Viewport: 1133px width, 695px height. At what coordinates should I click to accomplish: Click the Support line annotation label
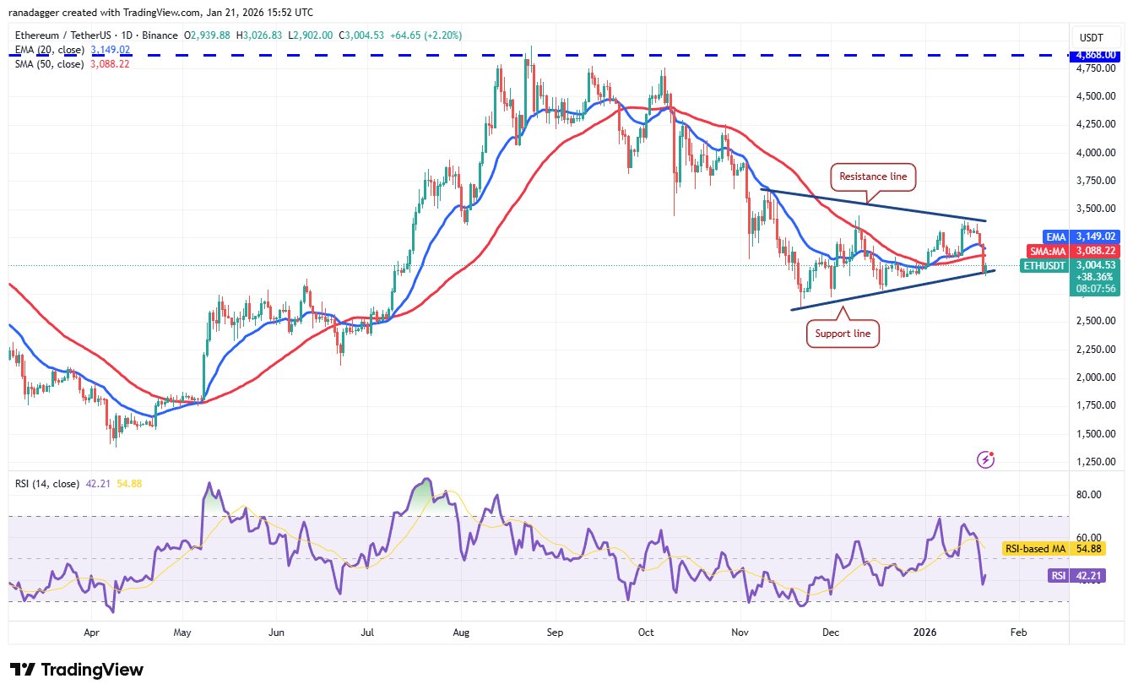(843, 334)
